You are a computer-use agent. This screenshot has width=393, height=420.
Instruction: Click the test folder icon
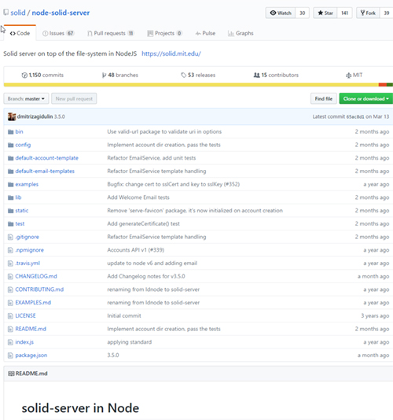[x=10, y=223]
